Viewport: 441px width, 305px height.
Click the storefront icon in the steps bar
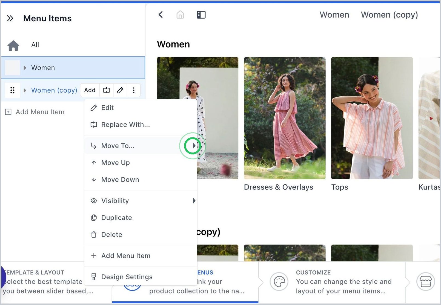(426, 281)
